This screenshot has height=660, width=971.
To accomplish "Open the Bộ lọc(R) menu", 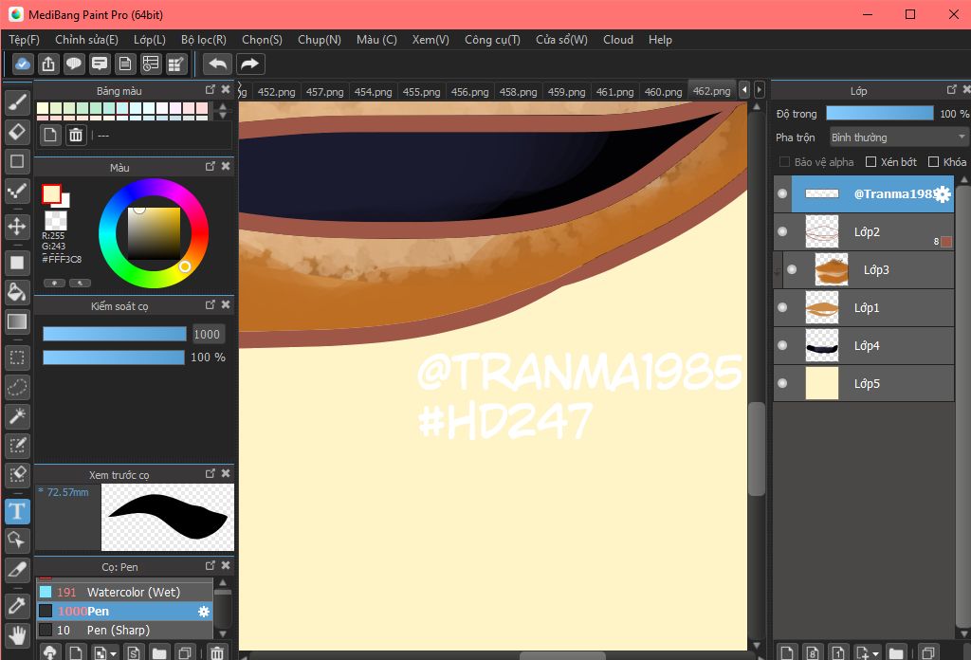I will click(x=204, y=40).
